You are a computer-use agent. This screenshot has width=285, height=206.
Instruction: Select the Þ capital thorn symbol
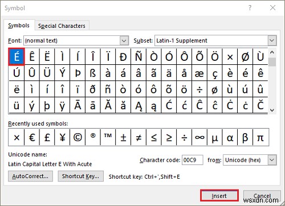pos(78,73)
